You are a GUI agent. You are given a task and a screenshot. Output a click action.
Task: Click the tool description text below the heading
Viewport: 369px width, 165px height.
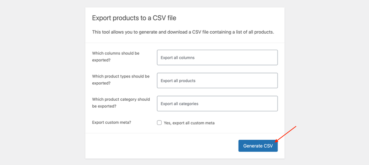coord(183,32)
